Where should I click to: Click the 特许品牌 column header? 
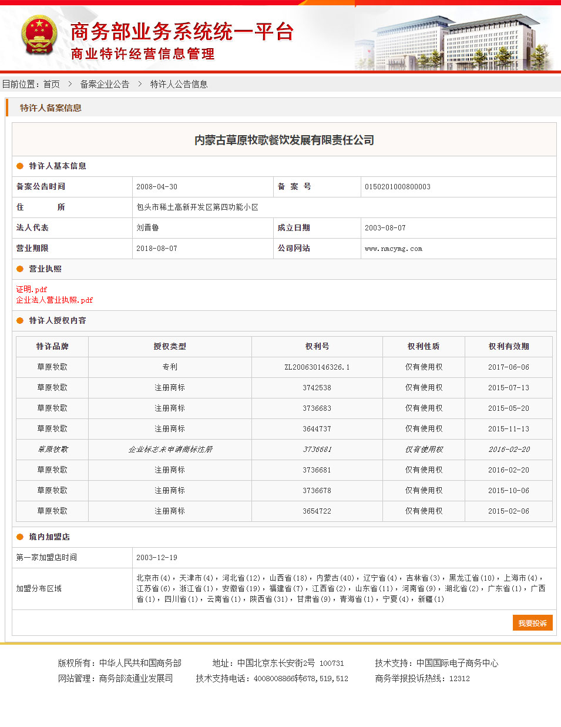click(x=52, y=347)
